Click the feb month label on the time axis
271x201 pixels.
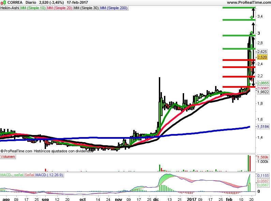click(229, 199)
